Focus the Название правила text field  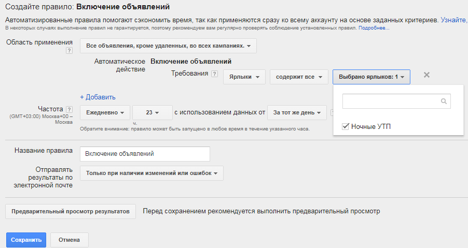tap(145, 154)
